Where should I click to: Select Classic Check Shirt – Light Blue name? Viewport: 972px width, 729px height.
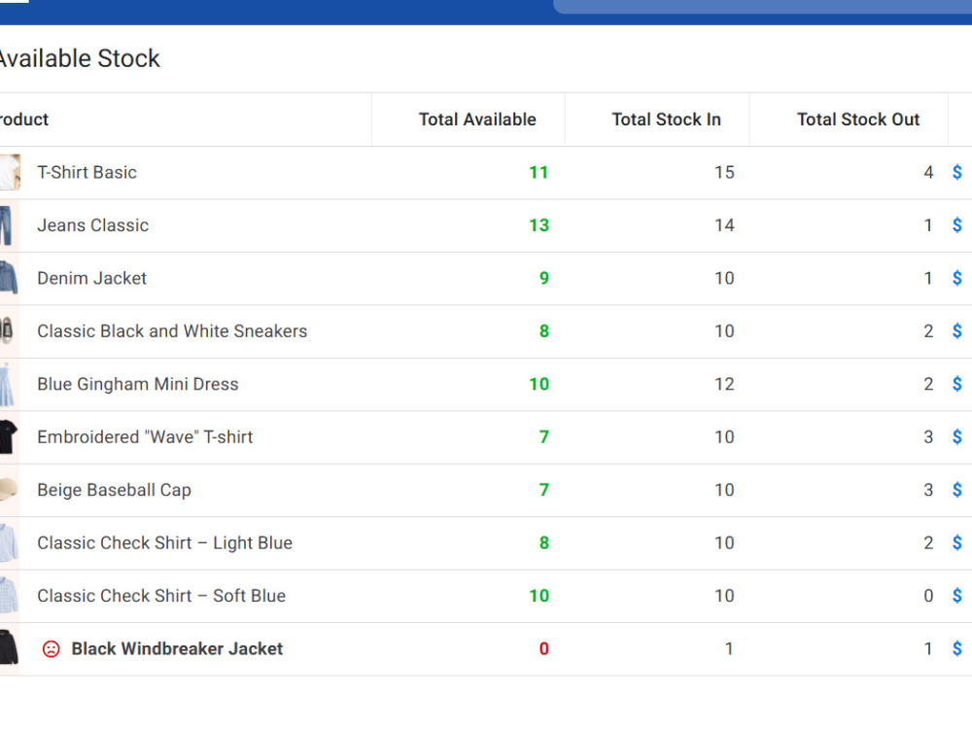pyautogui.click(x=165, y=543)
